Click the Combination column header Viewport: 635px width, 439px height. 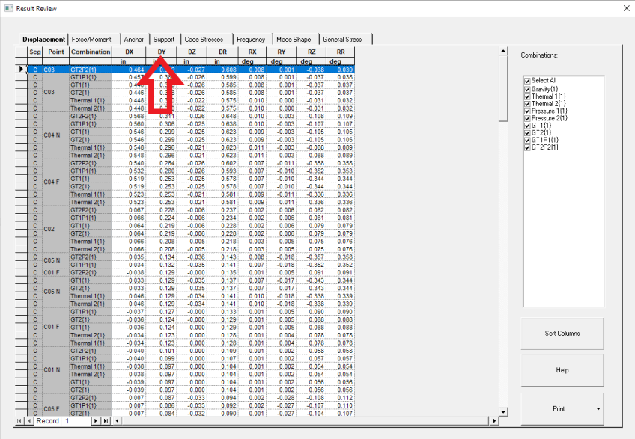pyautogui.click(x=91, y=52)
